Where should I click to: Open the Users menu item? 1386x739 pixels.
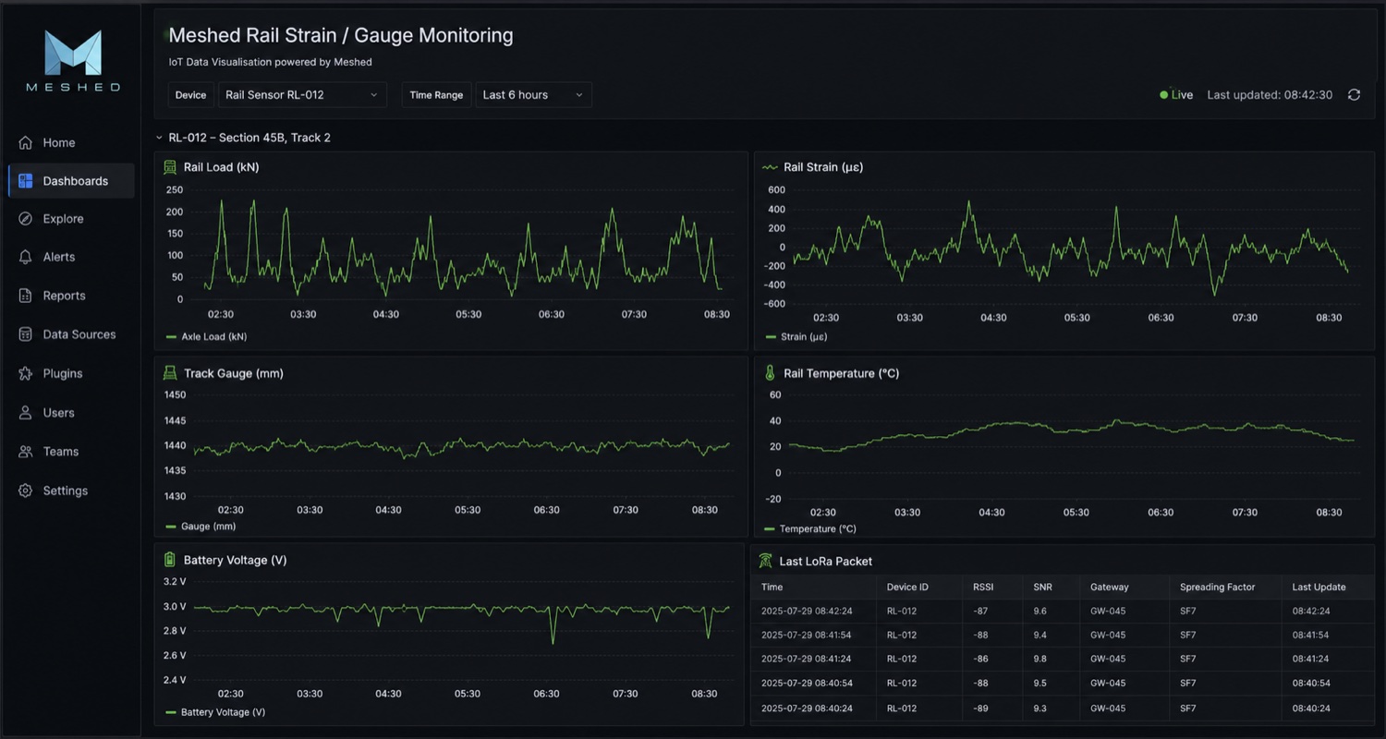pos(71,413)
